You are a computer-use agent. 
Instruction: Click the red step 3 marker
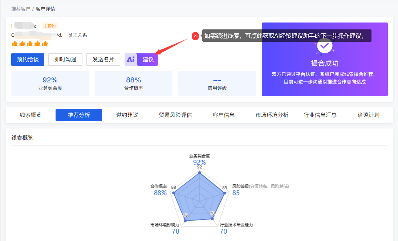click(x=195, y=36)
